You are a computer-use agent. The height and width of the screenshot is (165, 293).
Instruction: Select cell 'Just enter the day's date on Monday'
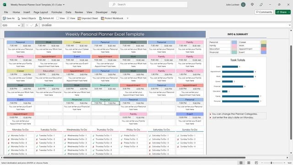click(x=238, y=117)
